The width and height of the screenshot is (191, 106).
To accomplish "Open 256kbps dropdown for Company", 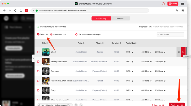I will pos(160,71).
